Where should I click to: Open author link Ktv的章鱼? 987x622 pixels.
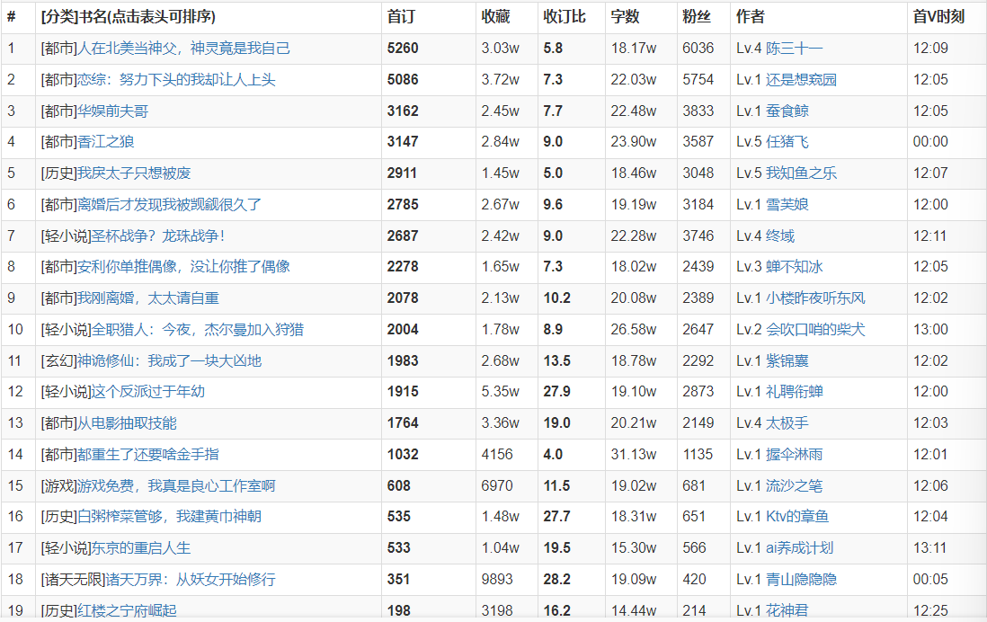click(x=796, y=516)
